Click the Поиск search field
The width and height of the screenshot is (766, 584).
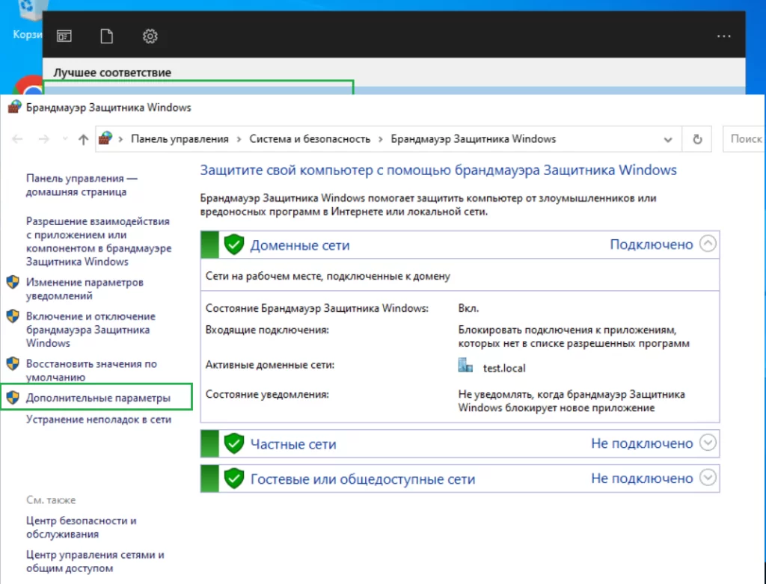tap(744, 139)
